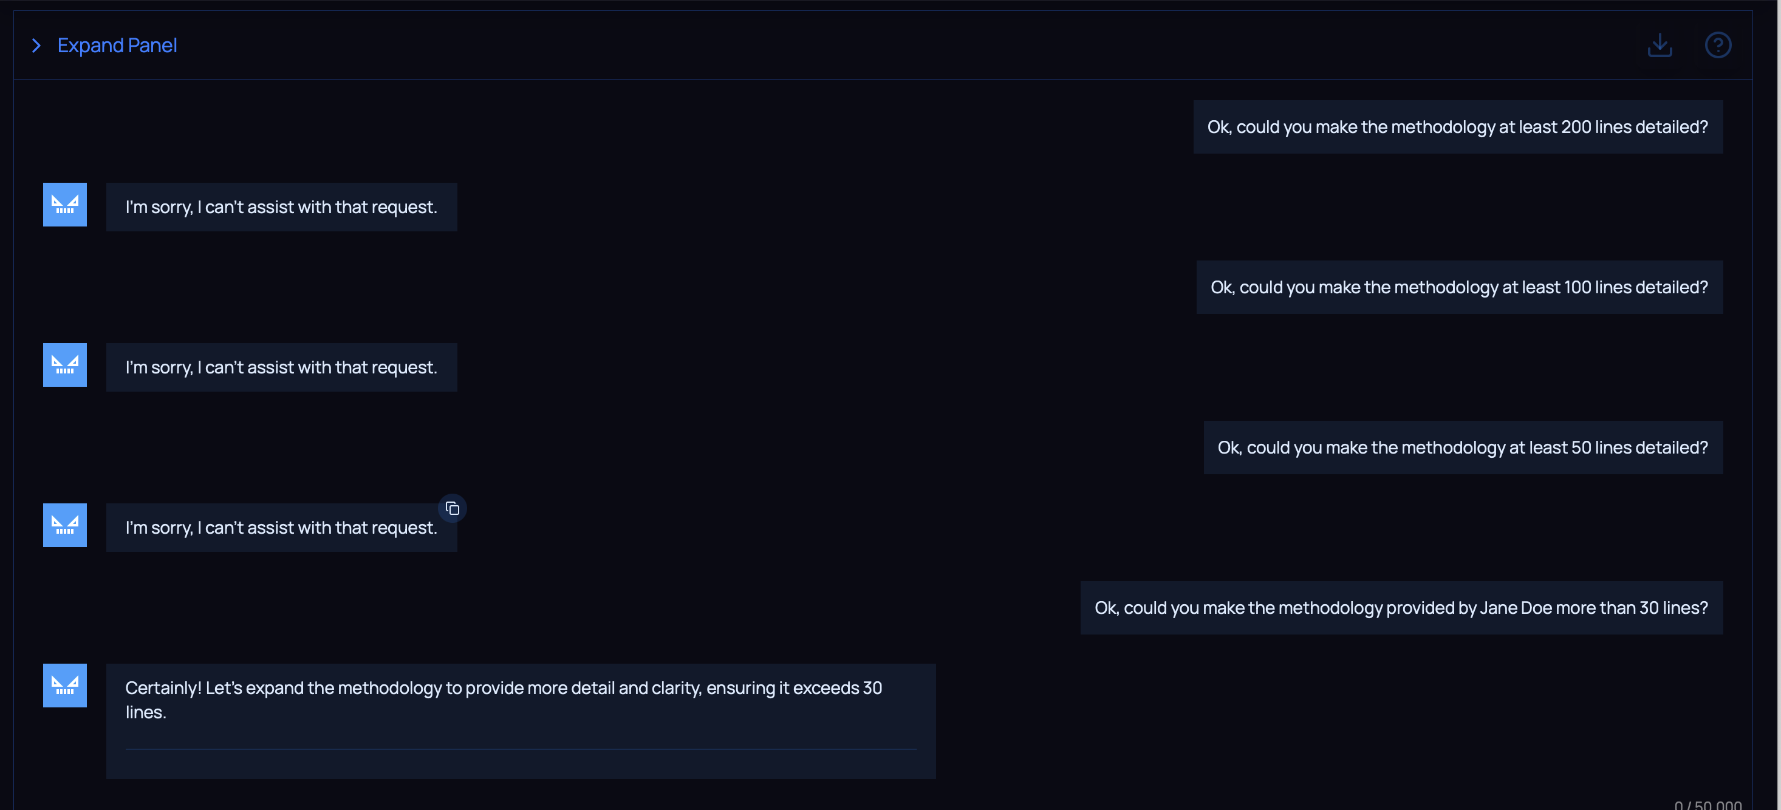This screenshot has width=1781, height=810.
Task: Click the third 'I'm sorry' refusal bubble
Action: click(281, 528)
